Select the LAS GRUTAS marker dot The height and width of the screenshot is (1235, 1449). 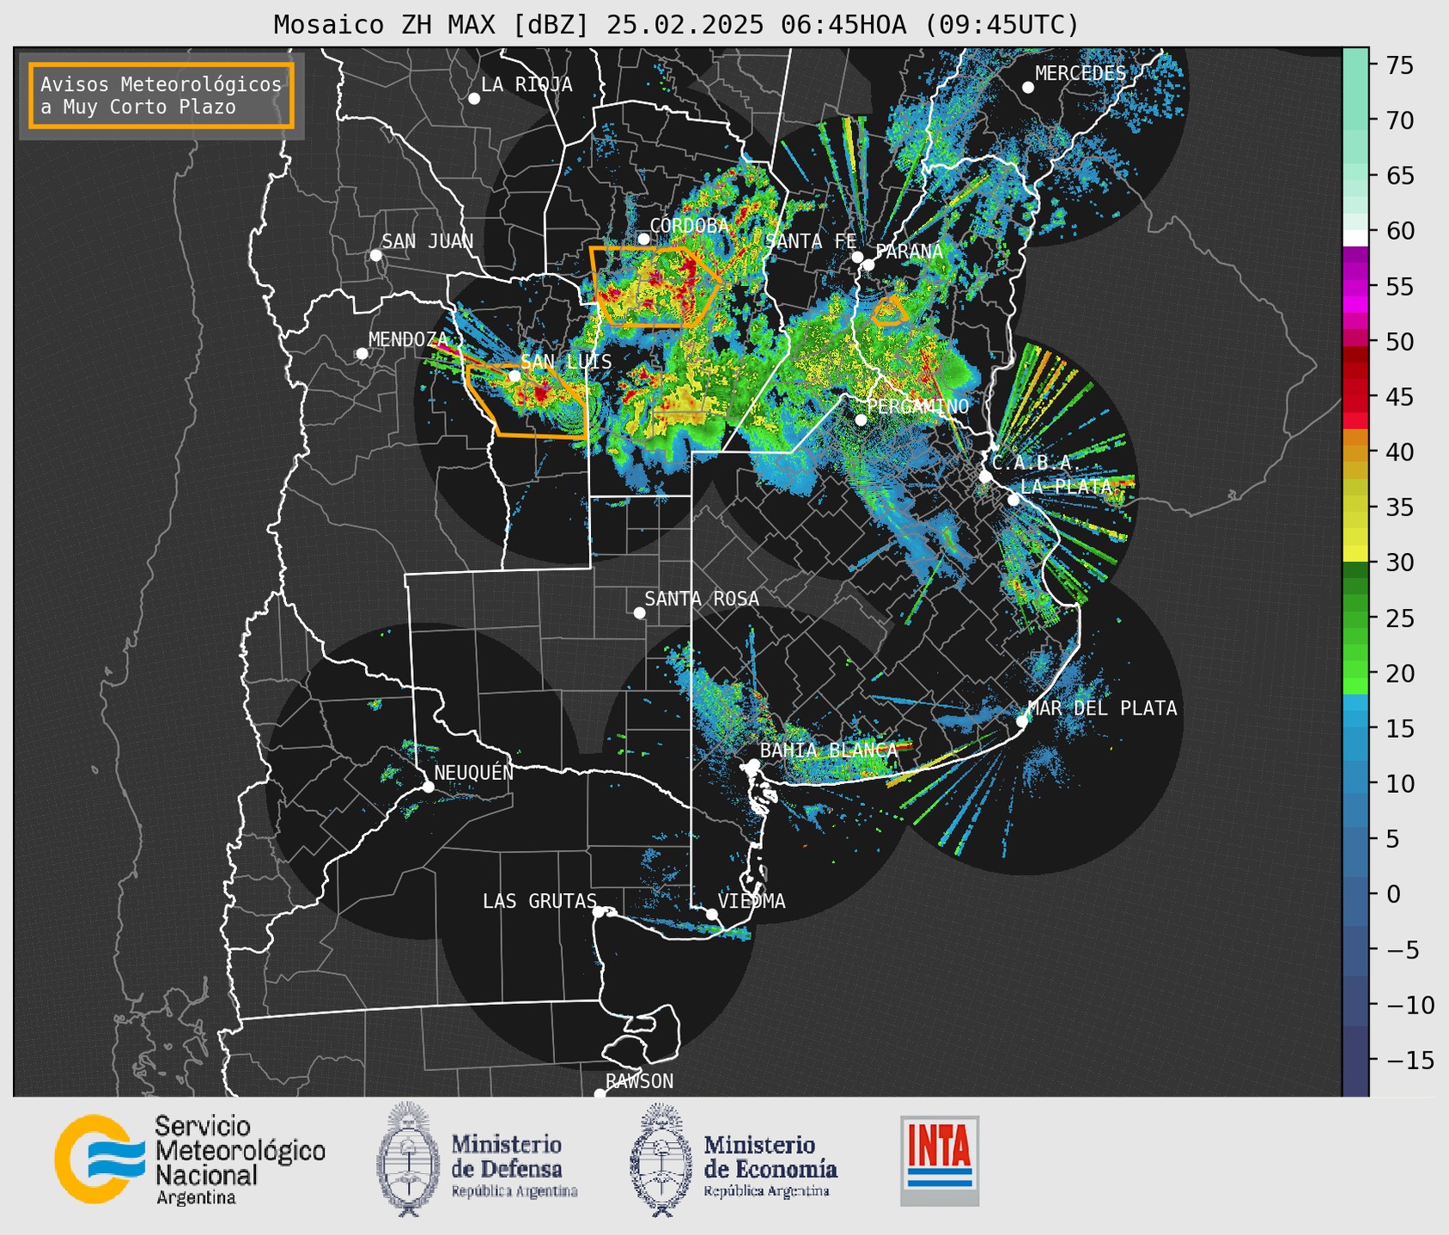tap(599, 912)
